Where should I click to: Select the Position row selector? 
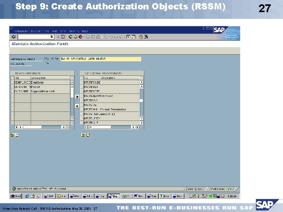(13, 87)
